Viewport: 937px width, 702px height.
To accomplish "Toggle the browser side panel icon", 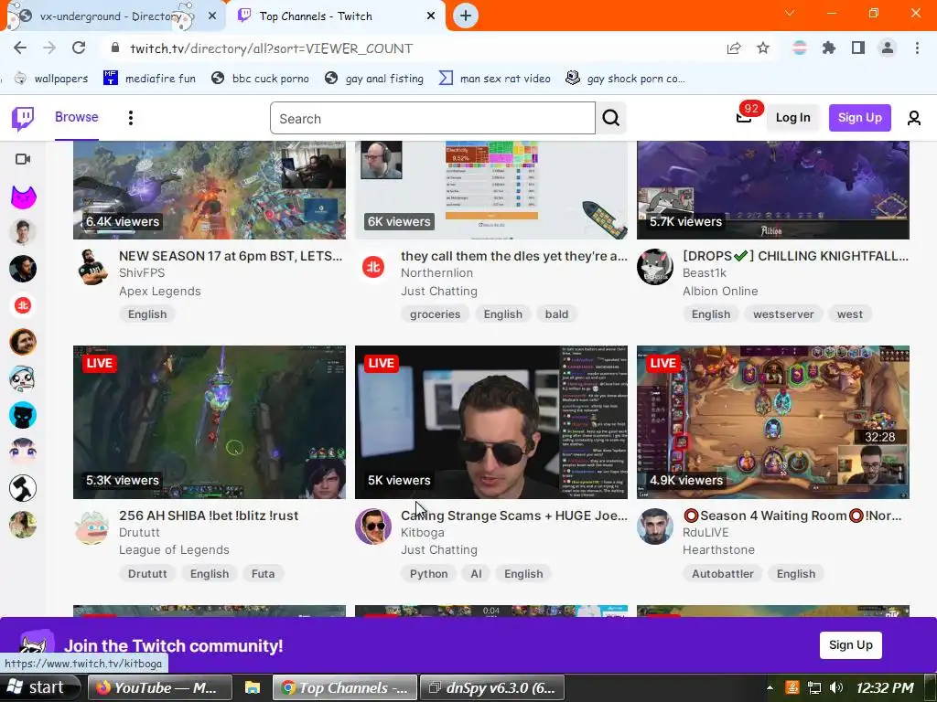I will (858, 48).
